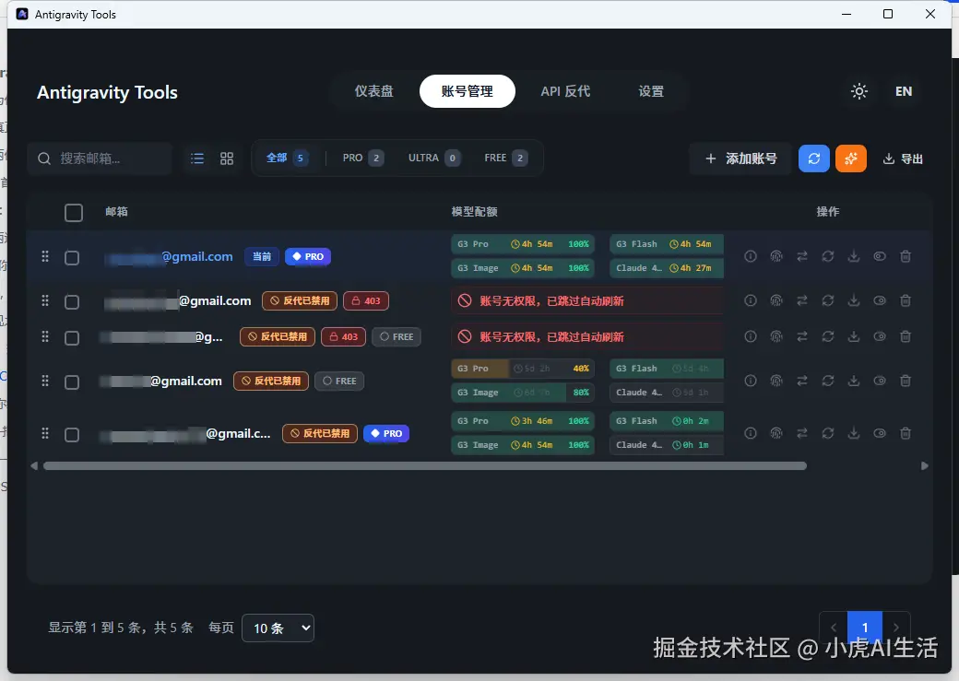Click the Claude 4… 4h 27m quota cell
This screenshot has width=959, height=681.
(667, 268)
